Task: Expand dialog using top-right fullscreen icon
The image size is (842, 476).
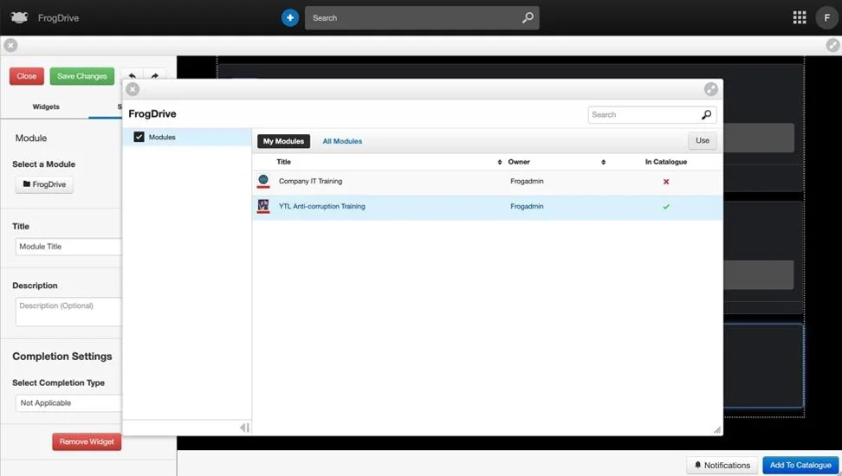Action: 711,89
